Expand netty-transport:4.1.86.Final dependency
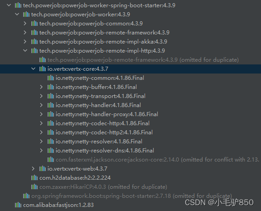Image resolution: width=261 pixels, height=211 pixels. point(41,96)
